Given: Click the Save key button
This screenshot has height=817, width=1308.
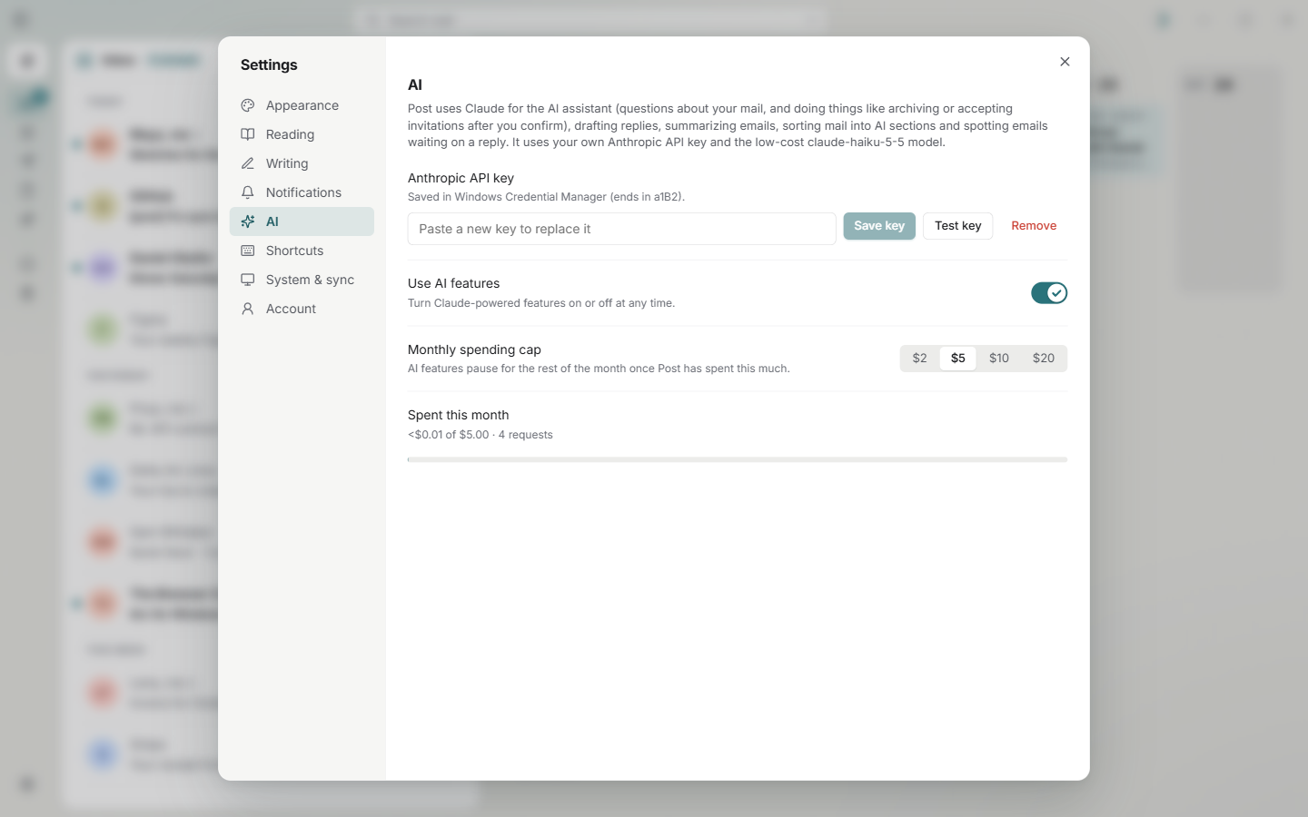Looking at the screenshot, I should (879, 226).
